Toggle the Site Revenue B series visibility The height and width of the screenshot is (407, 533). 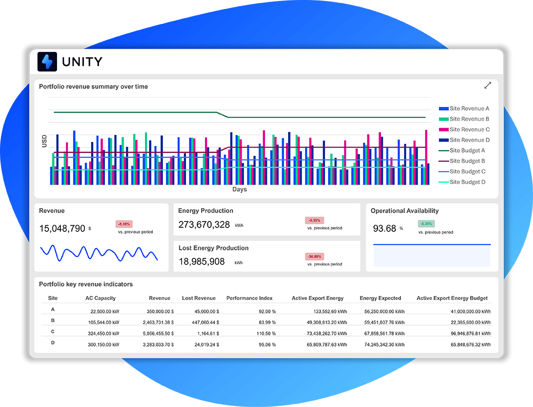[x=465, y=118]
